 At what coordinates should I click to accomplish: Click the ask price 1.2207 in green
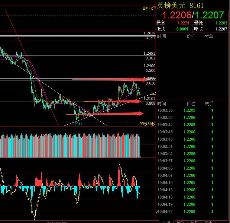coord(209,15)
